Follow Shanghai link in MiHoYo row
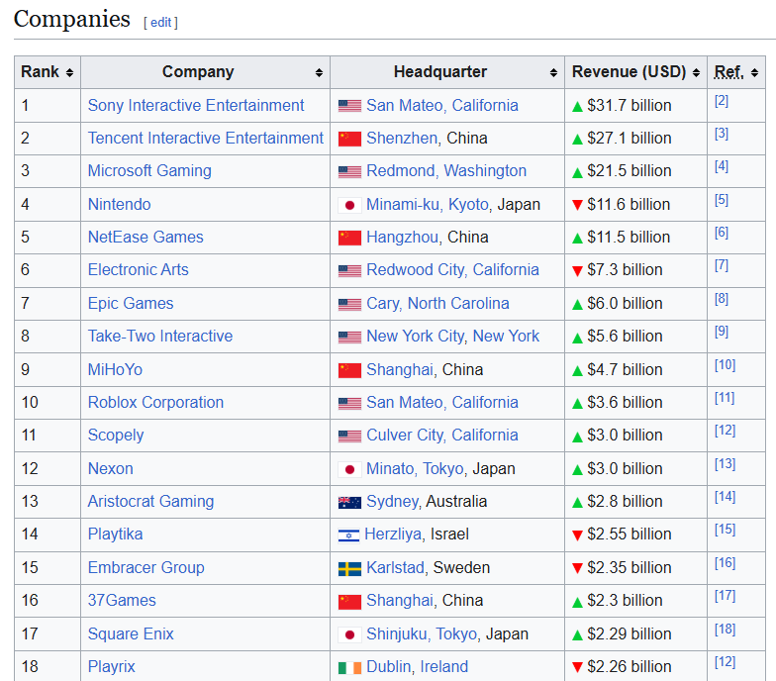The height and width of the screenshot is (681, 776). (400, 370)
